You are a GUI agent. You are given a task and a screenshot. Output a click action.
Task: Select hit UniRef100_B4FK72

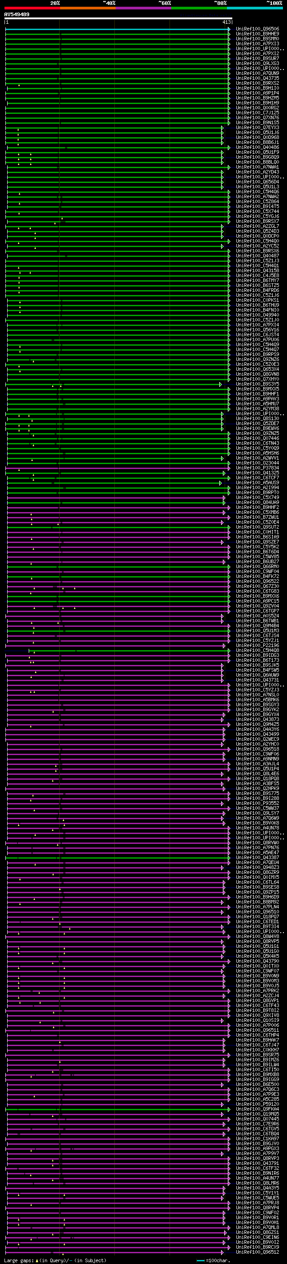click(x=257, y=577)
